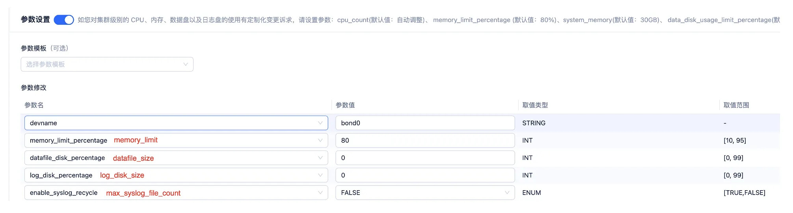Click the 取值范围 column header

[x=736, y=105]
